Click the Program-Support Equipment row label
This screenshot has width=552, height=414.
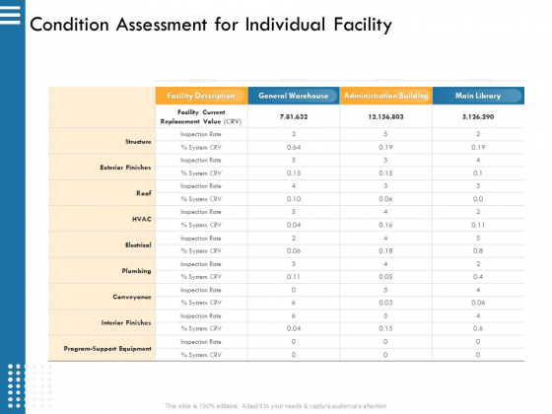[x=107, y=349]
